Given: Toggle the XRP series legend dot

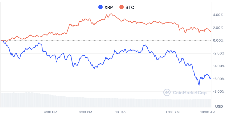Looking at the screenshot, I should [x=100, y=7].
